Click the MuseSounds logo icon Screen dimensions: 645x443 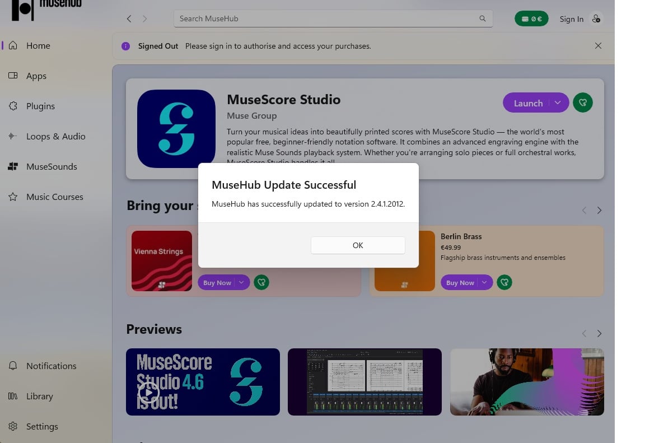13,166
